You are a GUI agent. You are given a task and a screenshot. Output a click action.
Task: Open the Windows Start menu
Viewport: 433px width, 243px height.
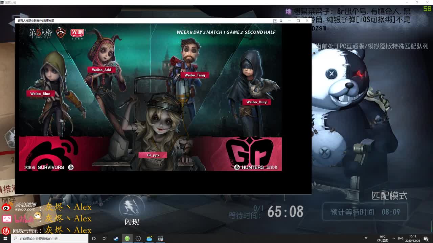click(5, 239)
